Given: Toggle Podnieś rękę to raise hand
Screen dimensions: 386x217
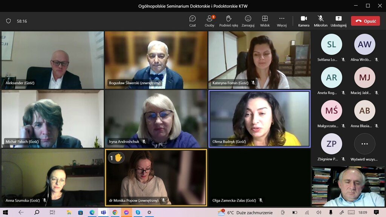Looking at the screenshot, I should [228, 21].
